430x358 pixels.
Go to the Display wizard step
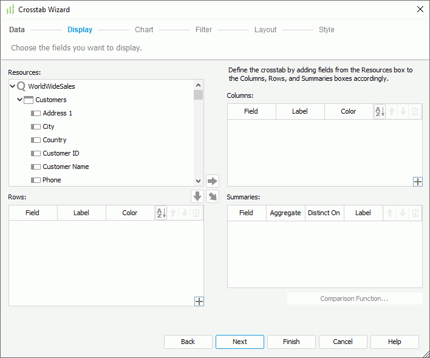pos(80,30)
